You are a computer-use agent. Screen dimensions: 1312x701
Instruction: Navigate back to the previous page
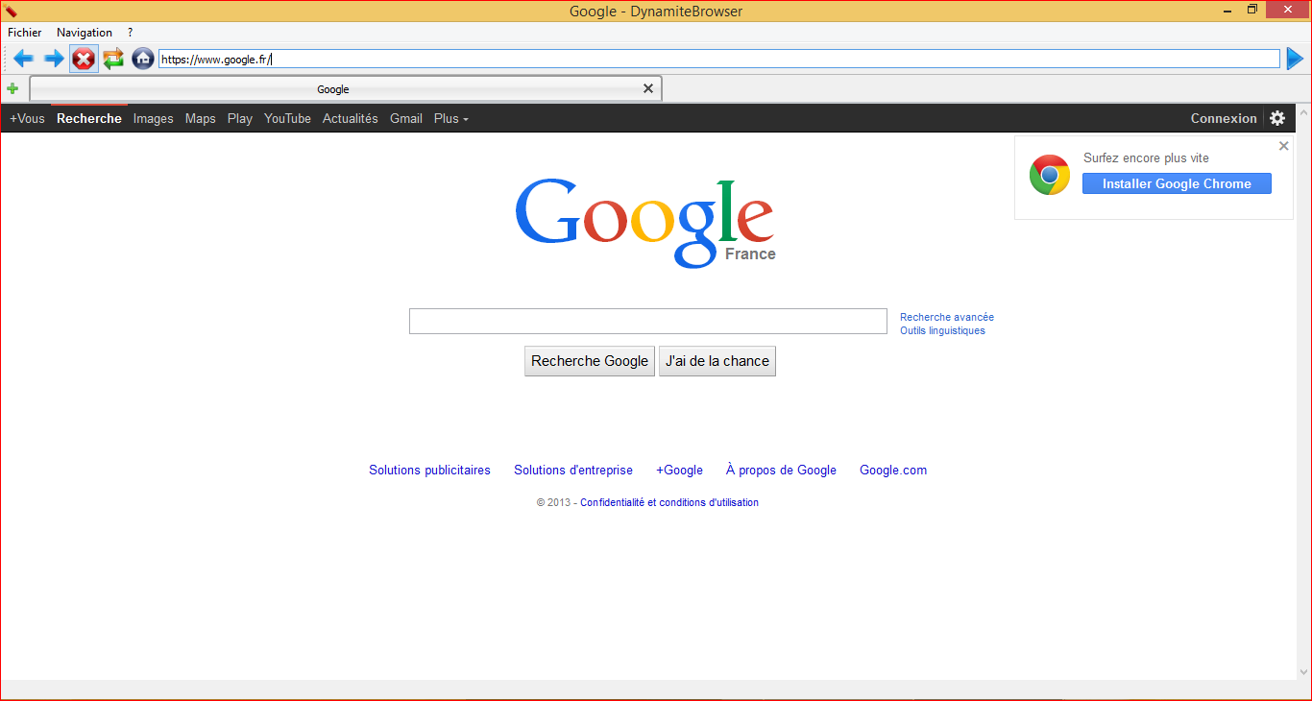point(24,59)
